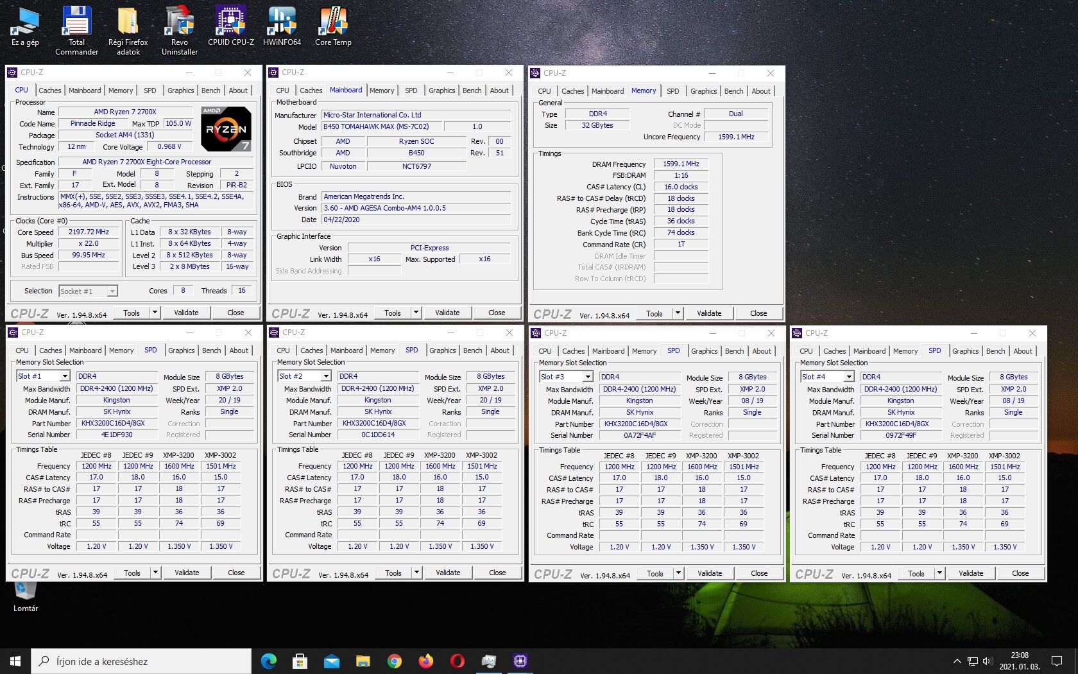Screen dimensions: 1078x674
Task: Show hidden tray icons chevron
Action: click(957, 661)
